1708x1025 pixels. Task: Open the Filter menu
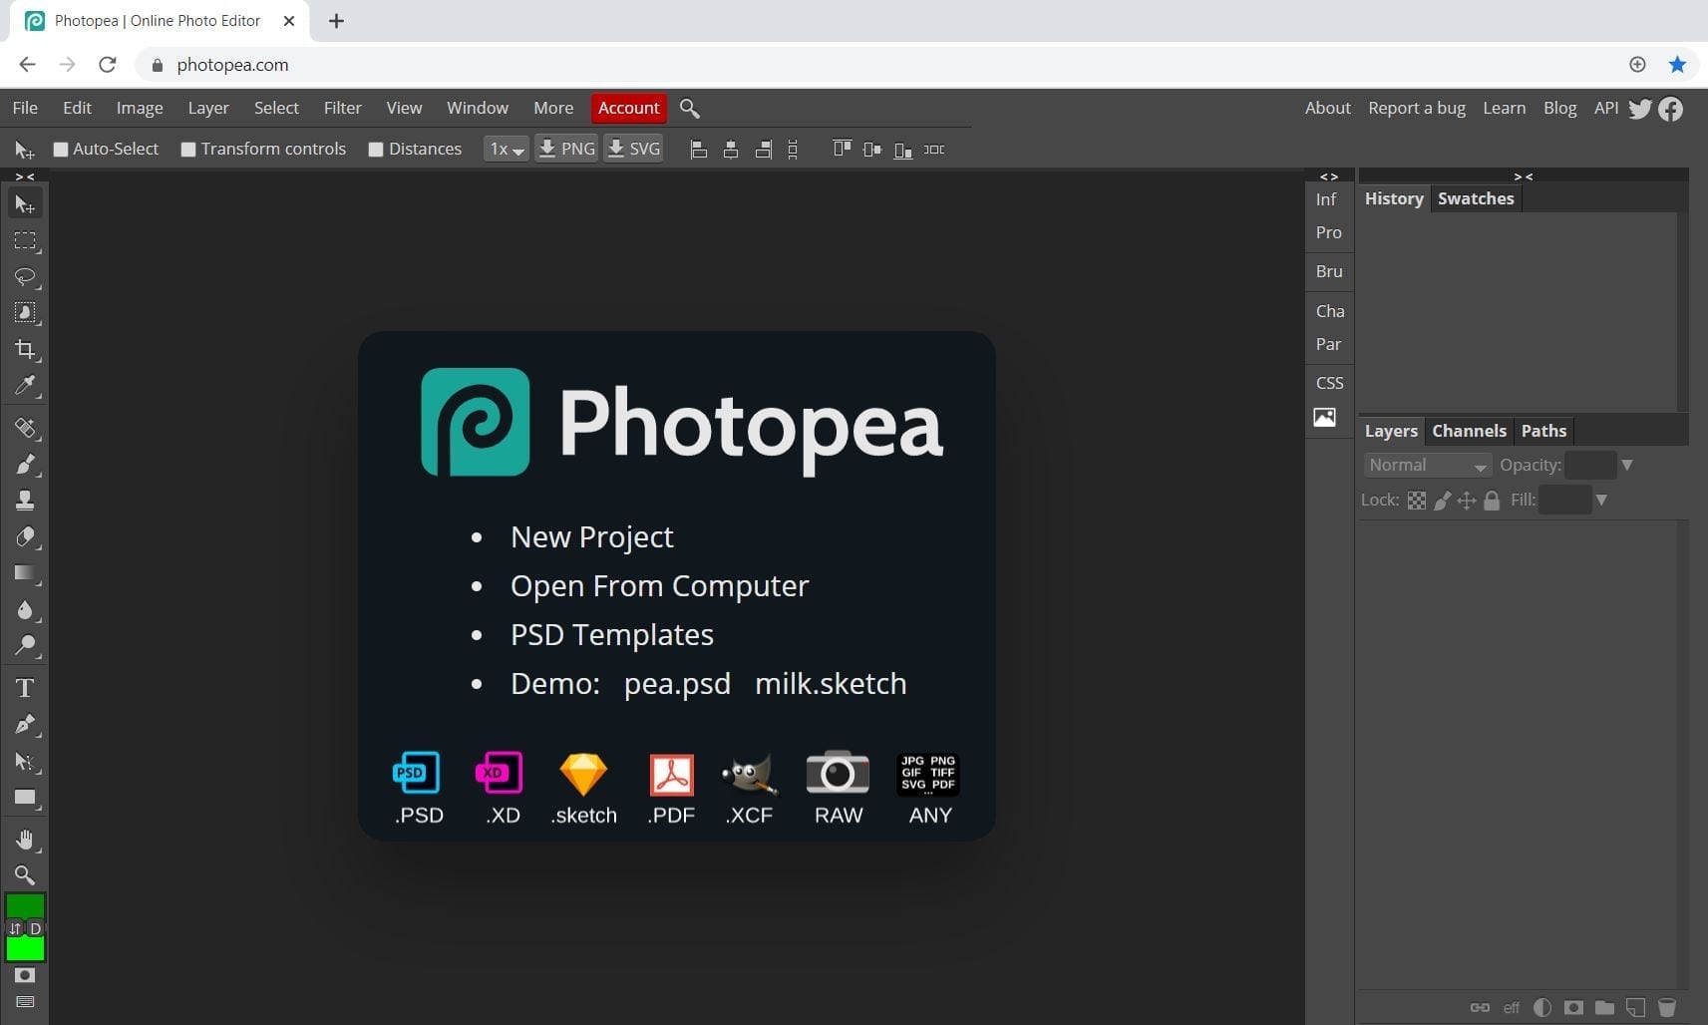[342, 108]
